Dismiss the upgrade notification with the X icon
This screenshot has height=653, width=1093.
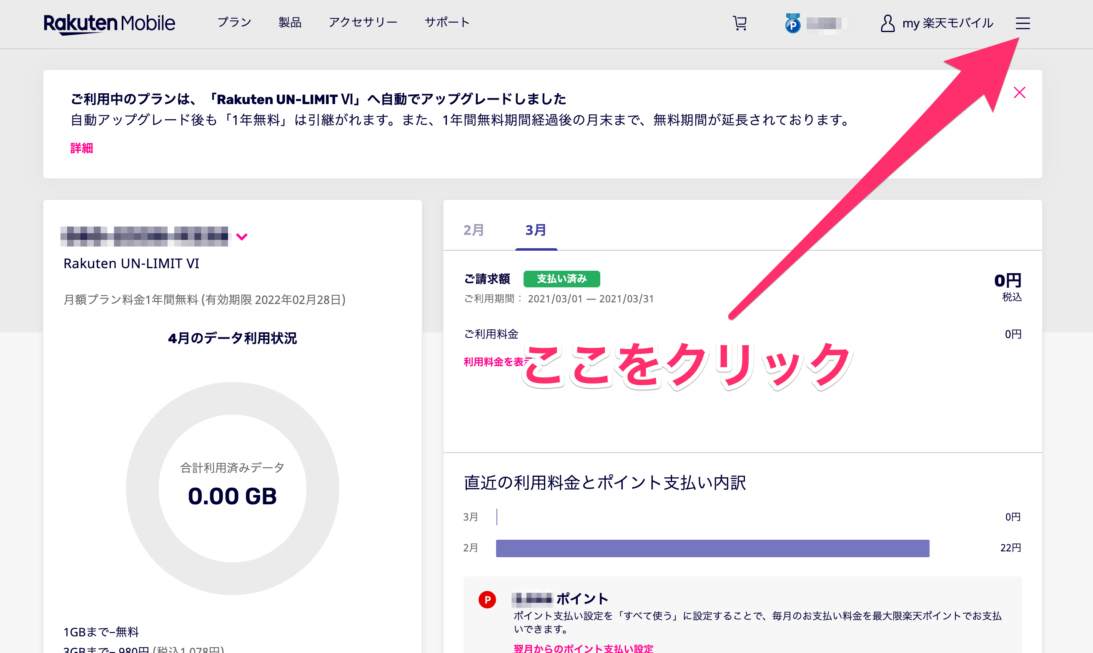point(1020,92)
